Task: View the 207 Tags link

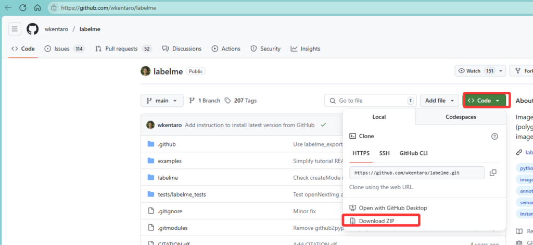Action: [240, 101]
